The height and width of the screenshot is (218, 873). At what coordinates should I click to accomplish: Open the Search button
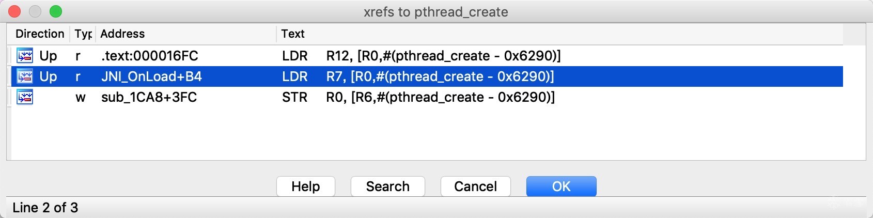[387, 186]
